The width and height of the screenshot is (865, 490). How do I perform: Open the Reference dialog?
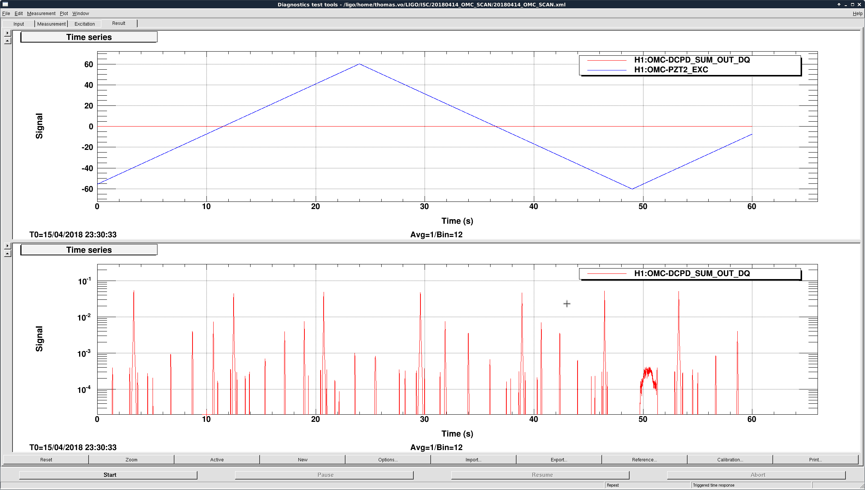(x=645, y=459)
